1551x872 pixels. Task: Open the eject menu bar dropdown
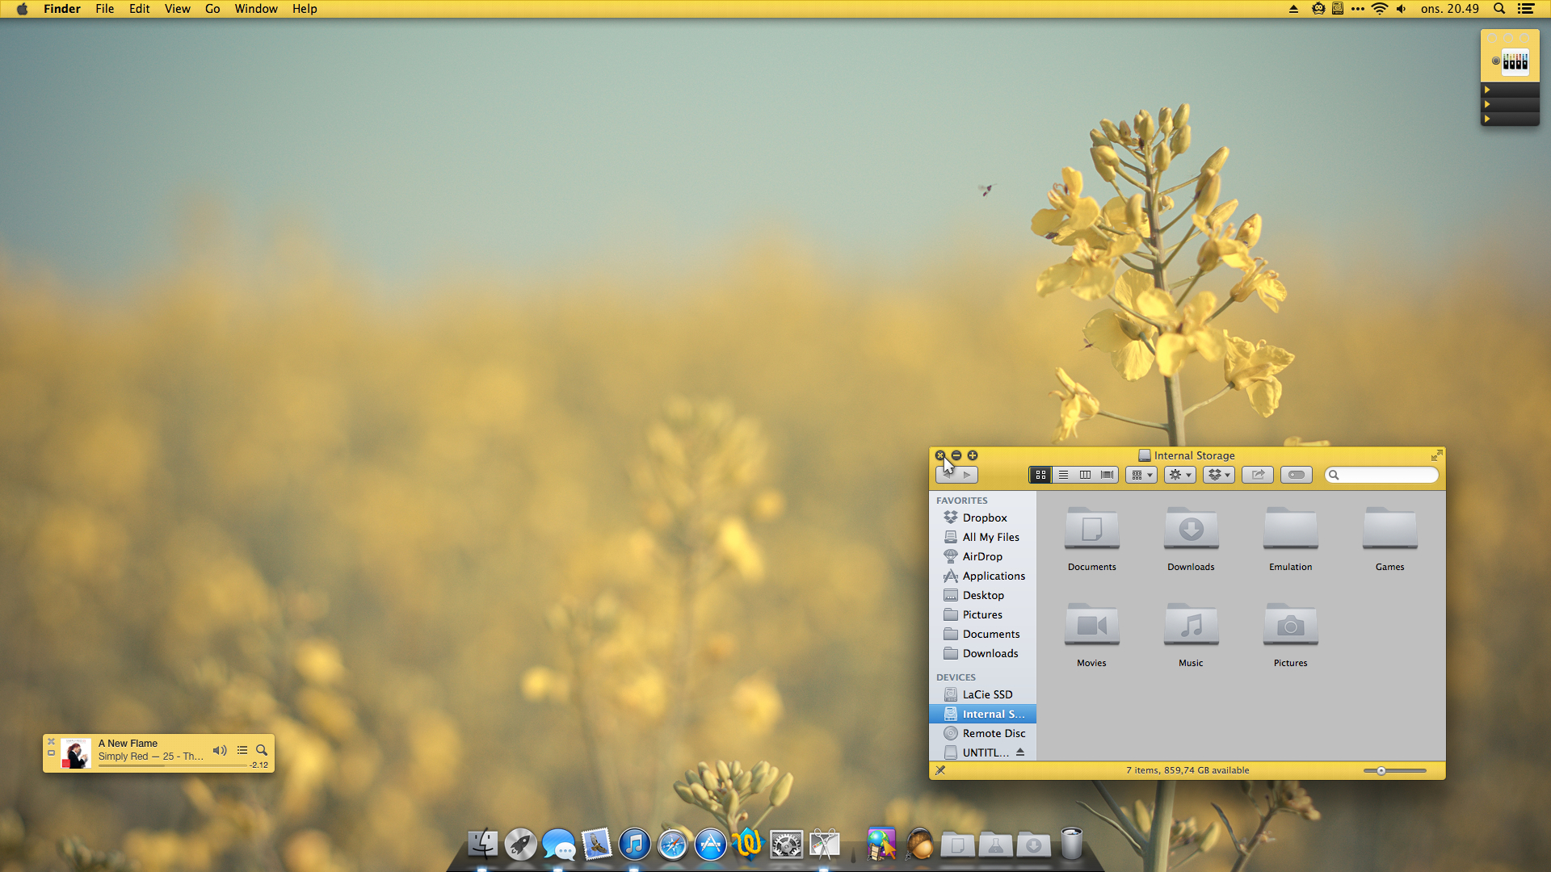[x=1293, y=9]
